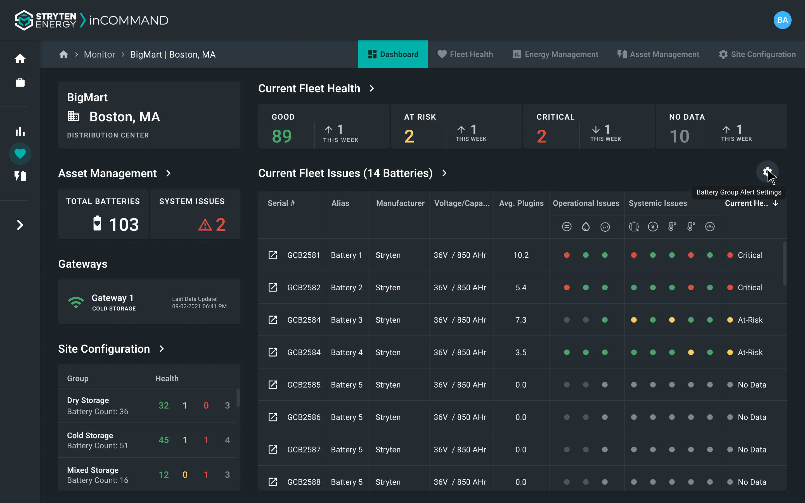The image size is (805, 503).
Task: Click the fleet issues table scrollbar
Action: 785,263
